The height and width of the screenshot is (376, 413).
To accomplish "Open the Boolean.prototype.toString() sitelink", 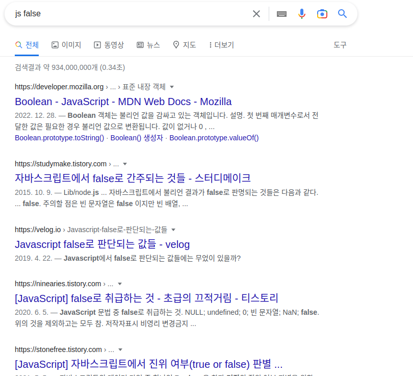I will point(60,138).
